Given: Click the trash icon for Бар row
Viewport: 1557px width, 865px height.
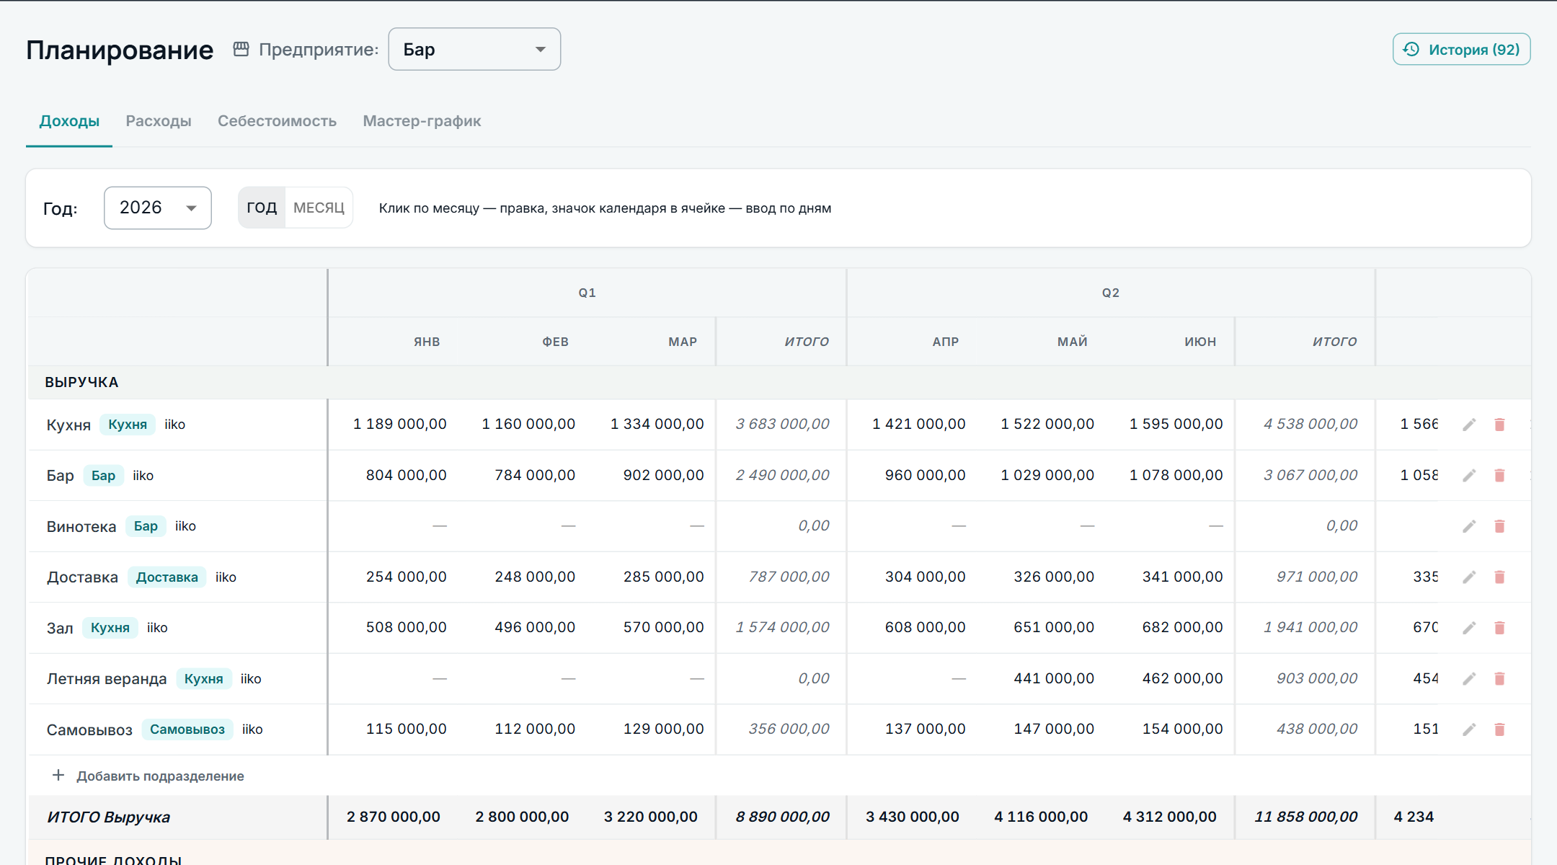Looking at the screenshot, I should click(1500, 476).
